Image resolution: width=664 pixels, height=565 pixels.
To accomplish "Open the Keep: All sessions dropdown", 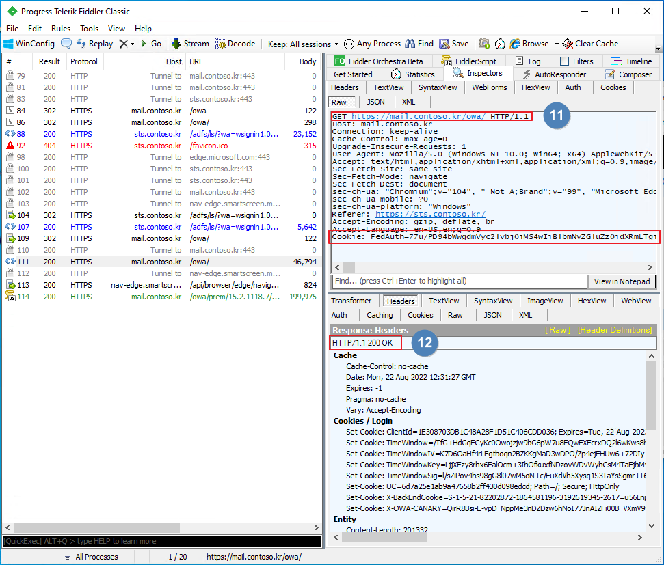I will click(x=303, y=44).
